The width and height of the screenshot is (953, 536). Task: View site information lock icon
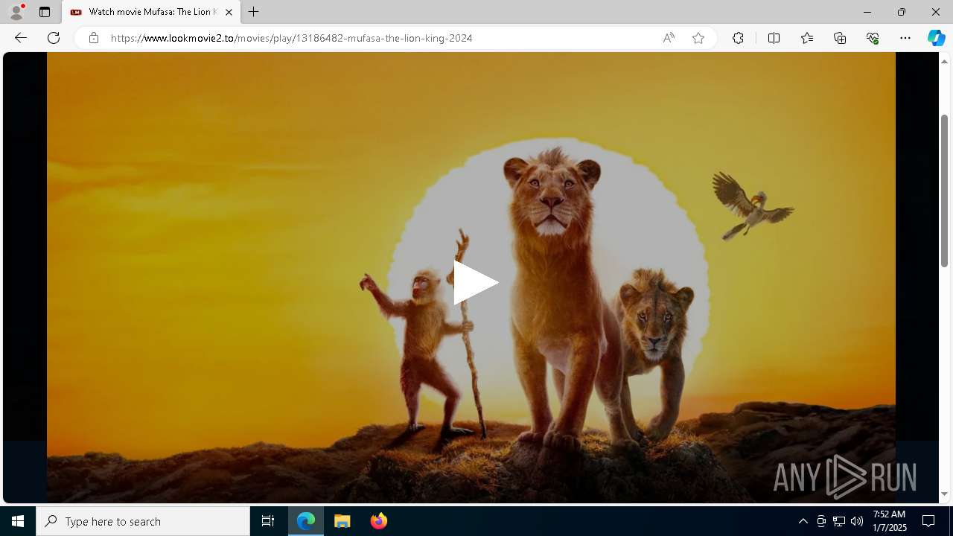(x=94, y=38)
